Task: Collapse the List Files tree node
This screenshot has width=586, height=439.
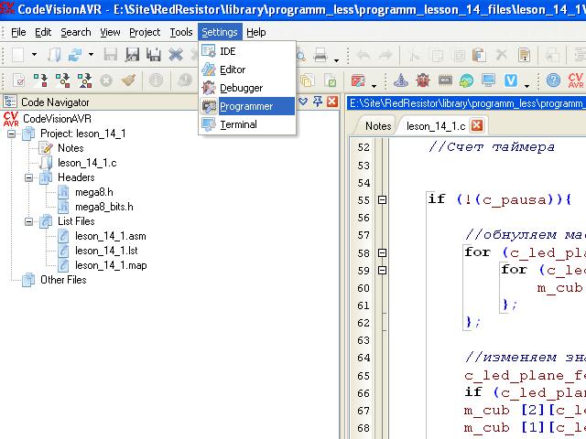Action: (28, 221)
